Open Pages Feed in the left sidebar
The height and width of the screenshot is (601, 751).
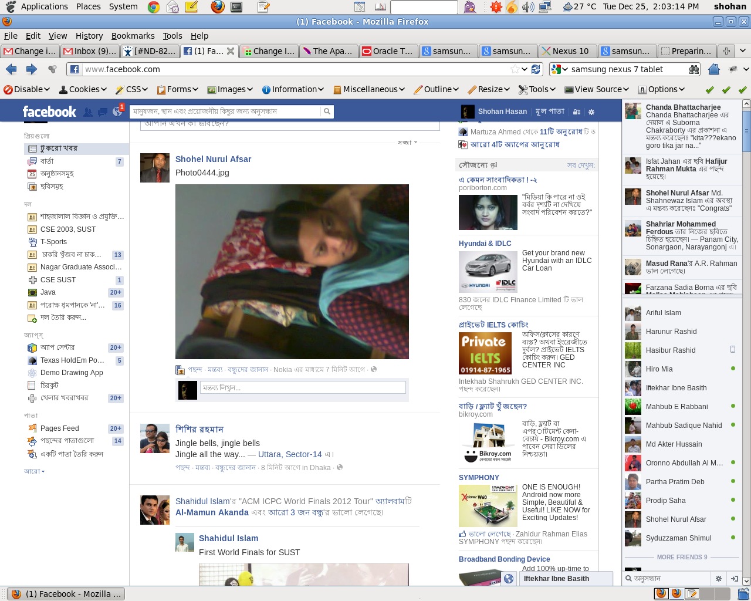[x=60, y=428]
